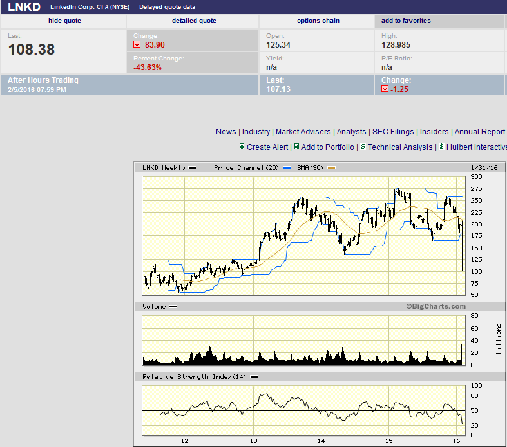Click the year 13 axis label
This screenshot has height=447, width=507.
click(x=254, y=441)
